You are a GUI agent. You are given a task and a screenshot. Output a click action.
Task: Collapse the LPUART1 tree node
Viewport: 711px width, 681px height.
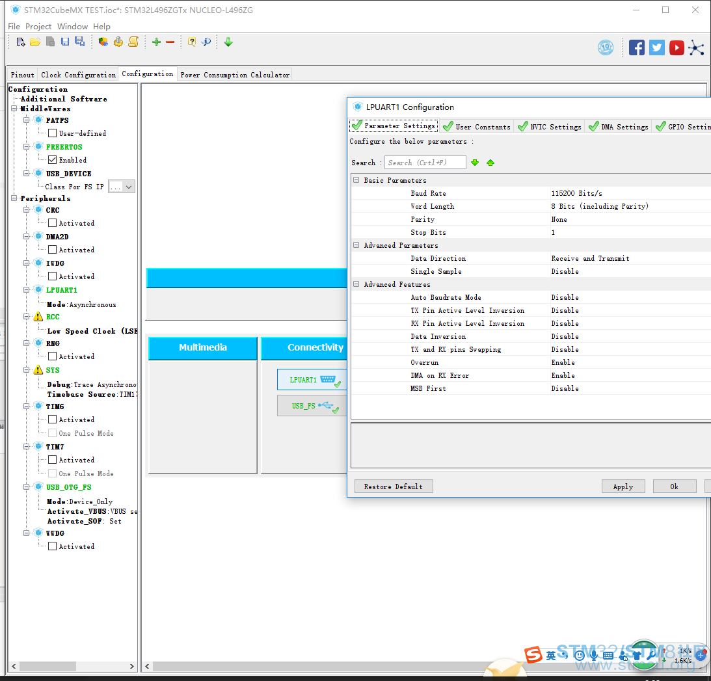tap(26, 289)
